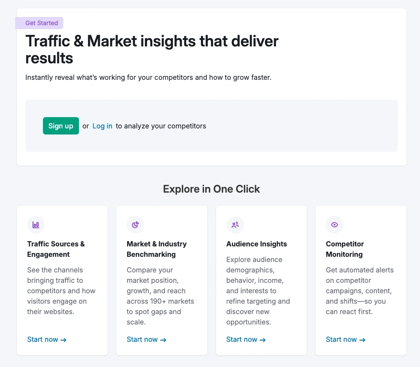
Task: Click the bar chart icon for Traffic Sources
Action: pos(36,225)
